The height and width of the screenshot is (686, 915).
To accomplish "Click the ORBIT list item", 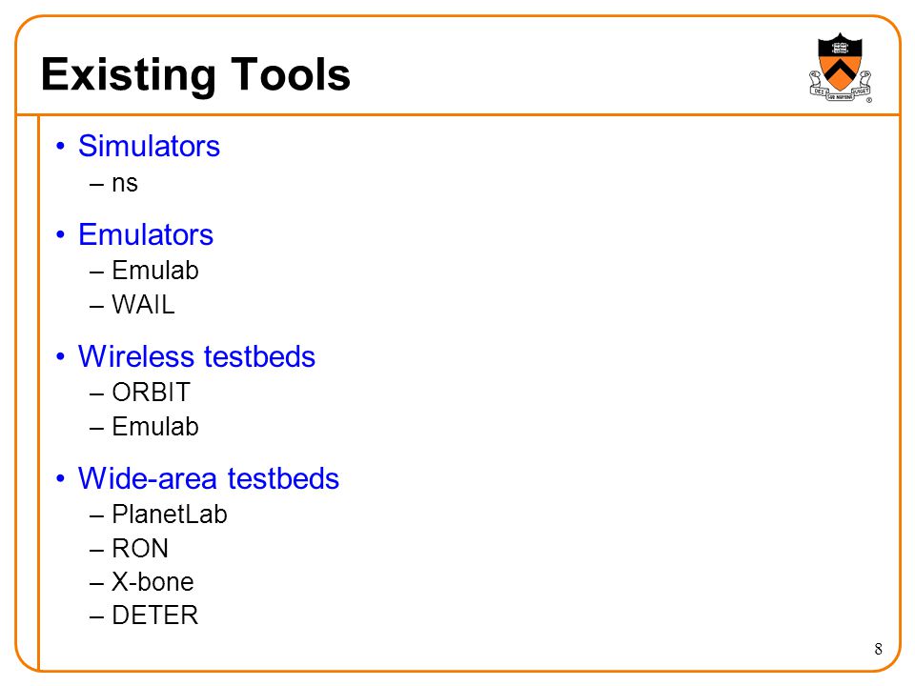I will pyautogui.click(x=152, y=393).
